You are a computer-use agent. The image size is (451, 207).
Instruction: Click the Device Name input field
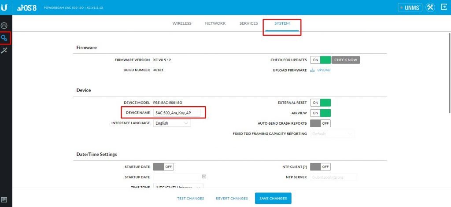176,113
